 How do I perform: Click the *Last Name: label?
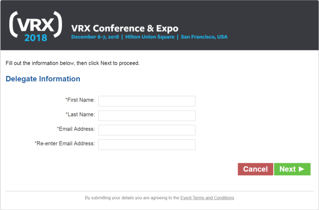[x=80, y=115]
